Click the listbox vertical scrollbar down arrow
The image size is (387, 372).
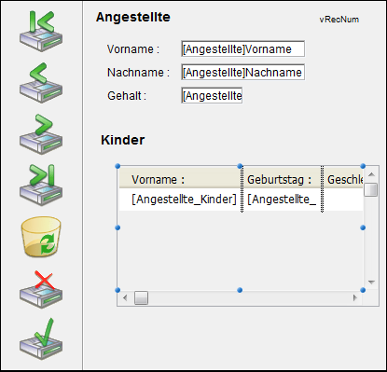coord(371,282)
